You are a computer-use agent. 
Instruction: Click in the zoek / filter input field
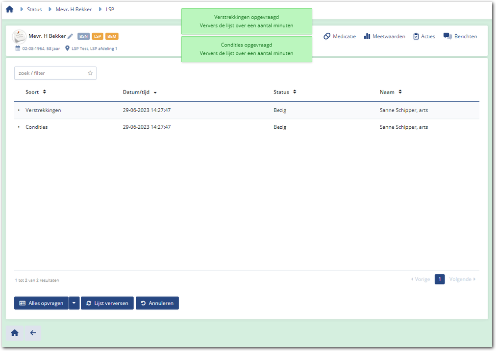click(x=51, y=73)
